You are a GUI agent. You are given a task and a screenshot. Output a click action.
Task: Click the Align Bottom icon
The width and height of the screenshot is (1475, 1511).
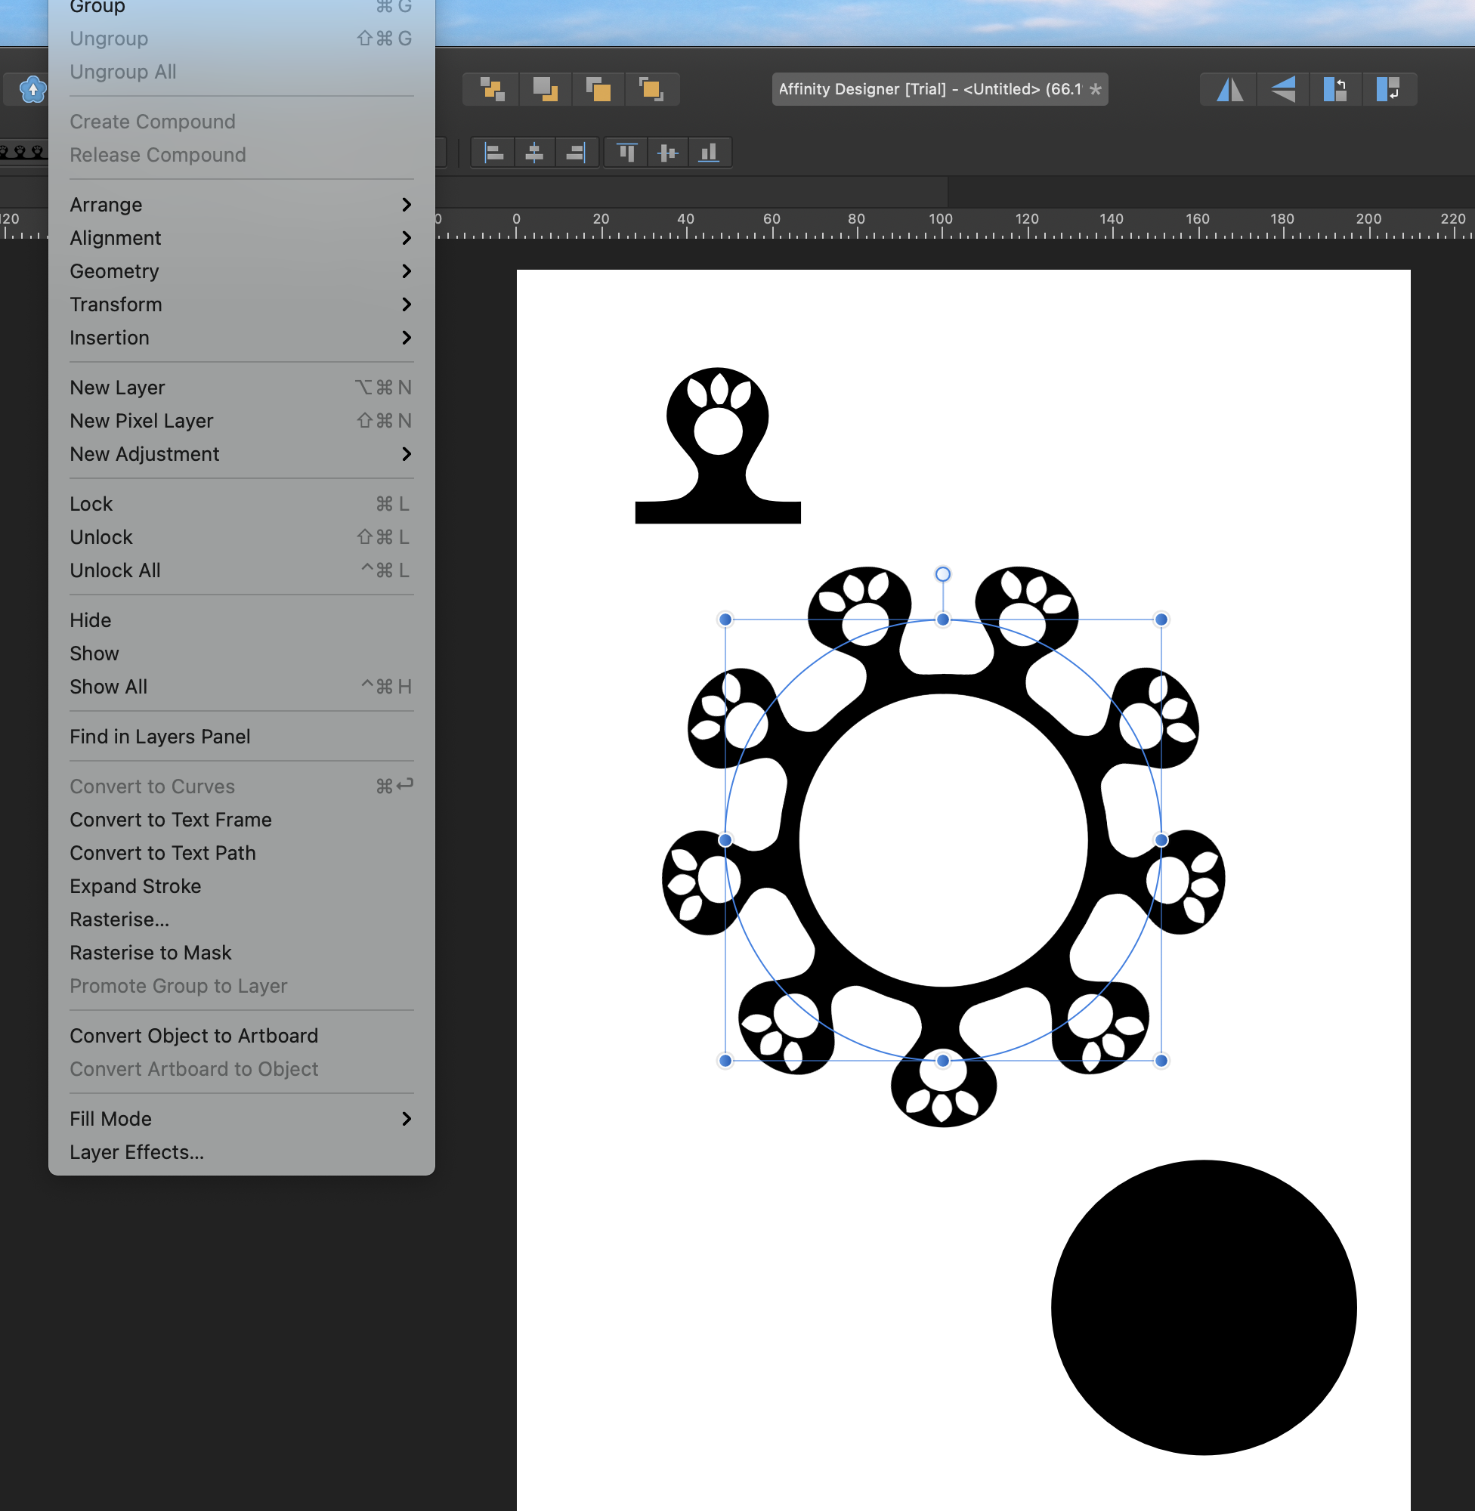click(709, 153)
